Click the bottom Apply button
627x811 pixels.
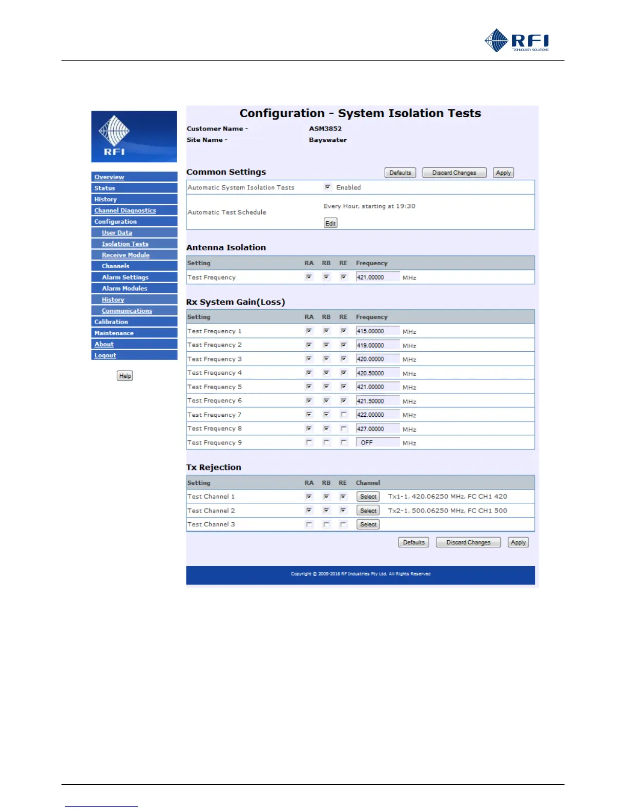pyautogui.click(x=518, y=542)
